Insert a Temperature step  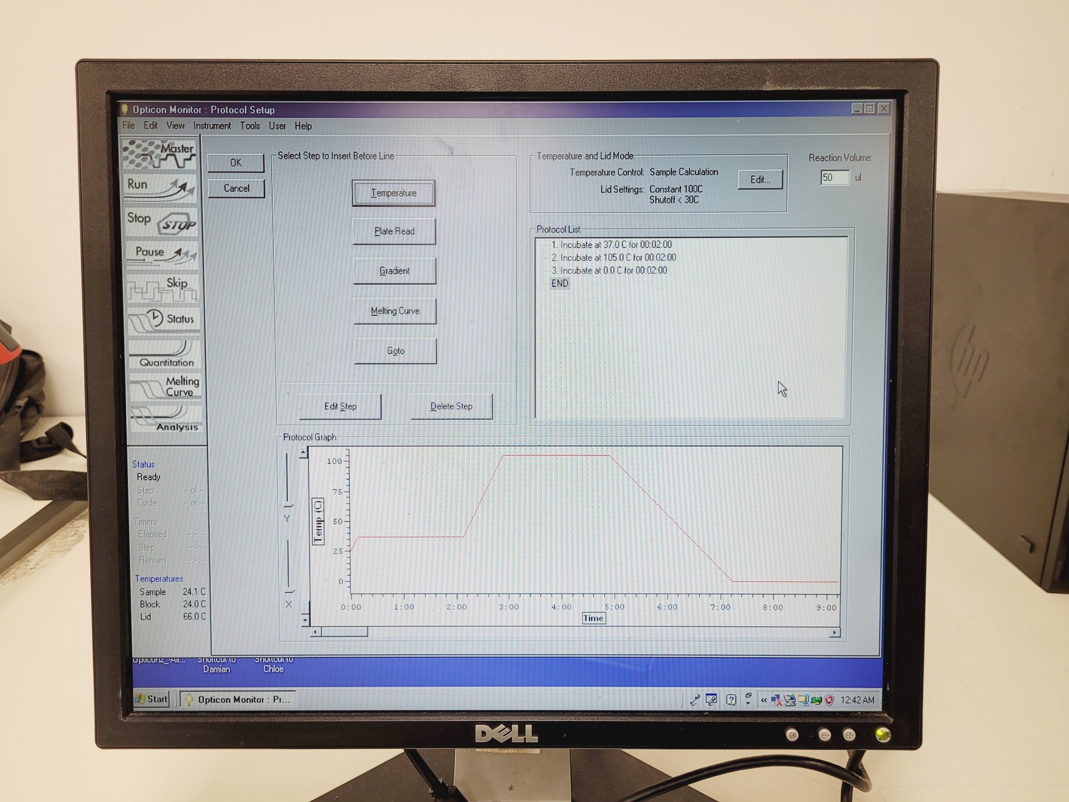coord(393,193)
